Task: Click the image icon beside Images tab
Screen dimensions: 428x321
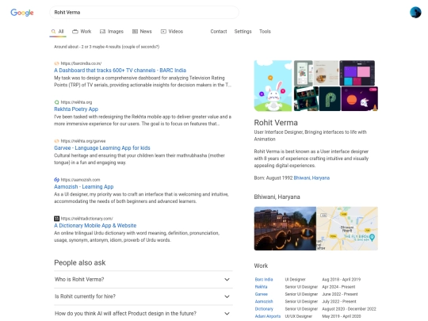Action: coord(102,32)
